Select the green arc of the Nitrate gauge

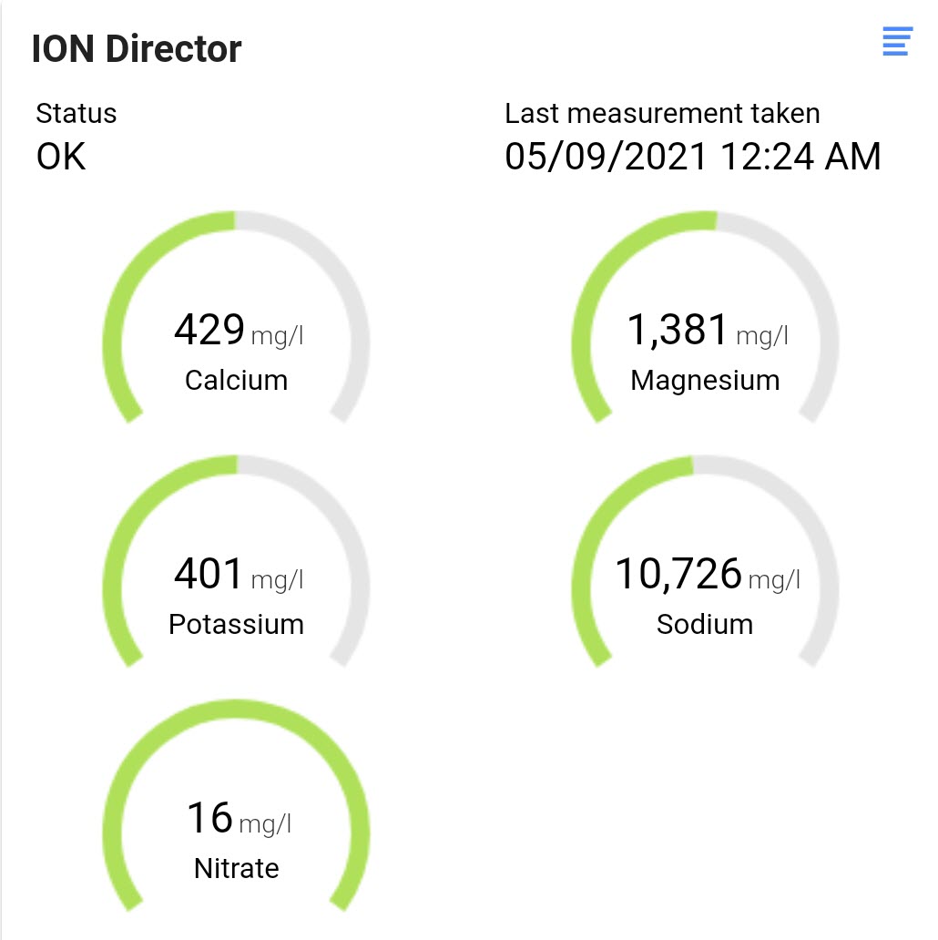236,709
